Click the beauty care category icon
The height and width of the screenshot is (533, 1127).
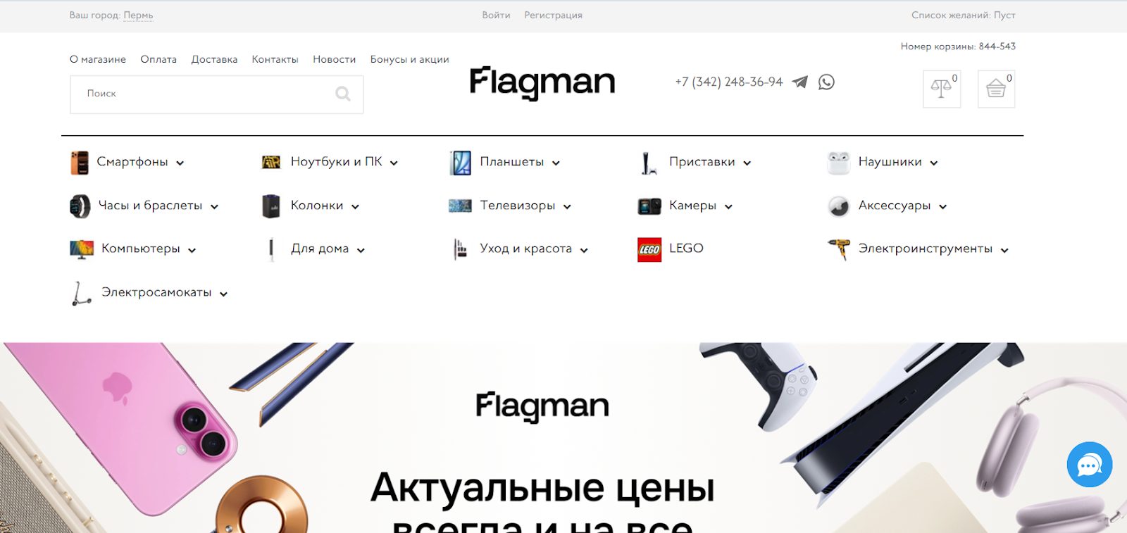click(x=460, y=249)
